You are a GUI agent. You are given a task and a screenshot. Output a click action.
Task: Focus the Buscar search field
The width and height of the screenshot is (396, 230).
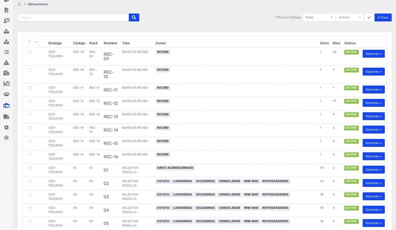pos(73,17)
